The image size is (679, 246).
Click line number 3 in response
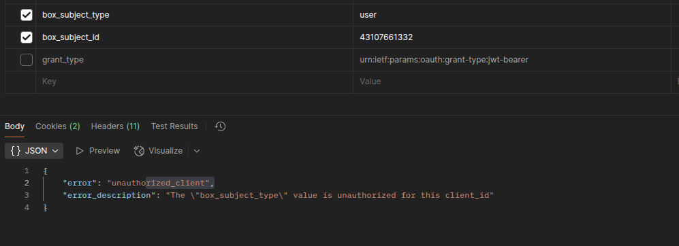pyautogui.click(x=27, y=195)
